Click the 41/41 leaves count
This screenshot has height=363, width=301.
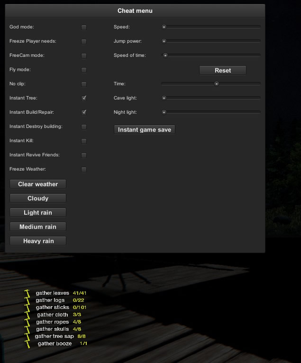80,293
